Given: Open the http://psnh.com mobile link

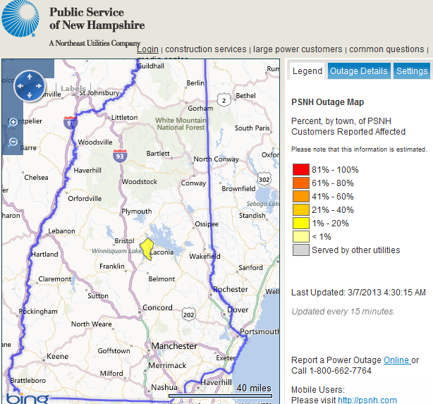Looking at the screenshot, I should 367,400.
